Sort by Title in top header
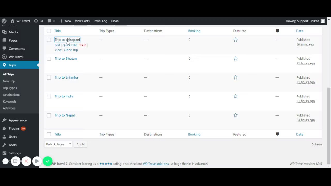This screenshot has width=331, height=186. pyautogui.click(x=57, y=31)
